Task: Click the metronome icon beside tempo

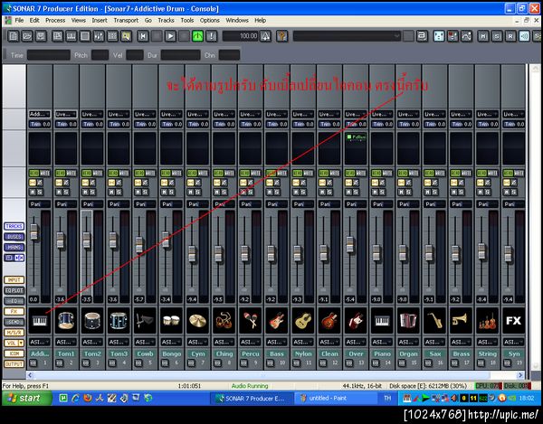Action: (265, 35)
